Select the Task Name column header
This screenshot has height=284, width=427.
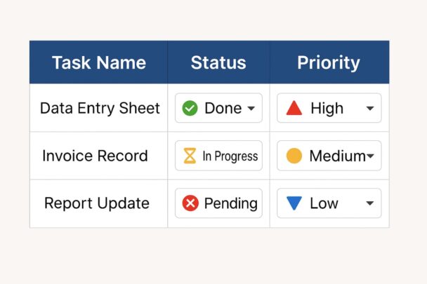98,62
